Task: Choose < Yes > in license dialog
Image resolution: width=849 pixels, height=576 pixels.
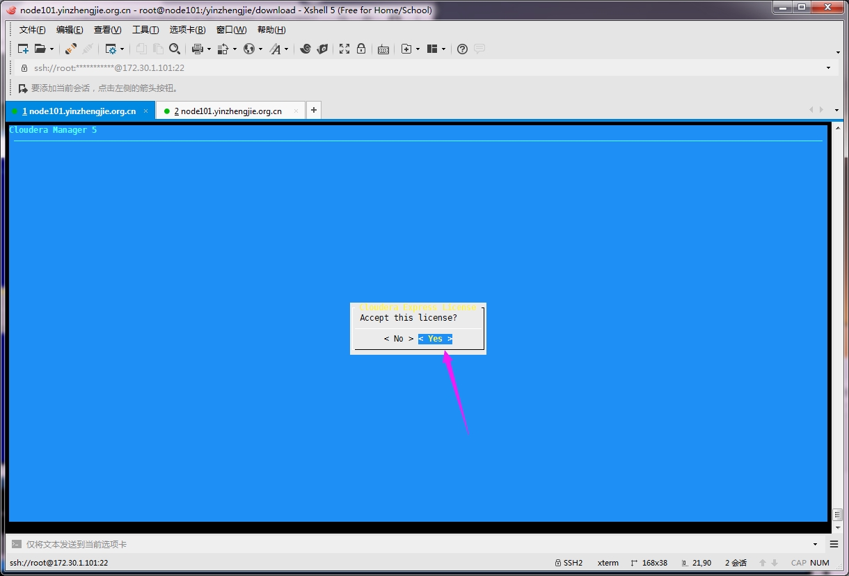Action: (435, 339)
